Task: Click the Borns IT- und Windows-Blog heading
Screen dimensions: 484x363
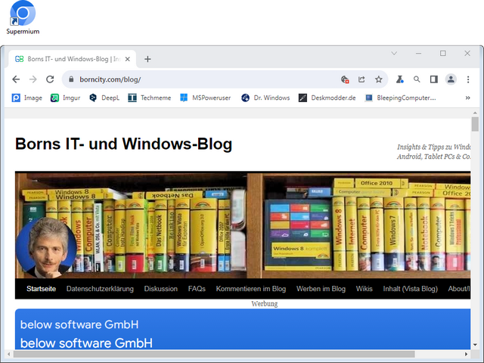Action: click(x=123, y=144)
